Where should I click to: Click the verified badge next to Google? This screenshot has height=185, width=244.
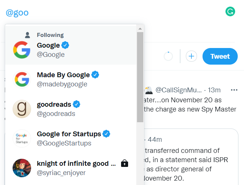coord(65,45)
